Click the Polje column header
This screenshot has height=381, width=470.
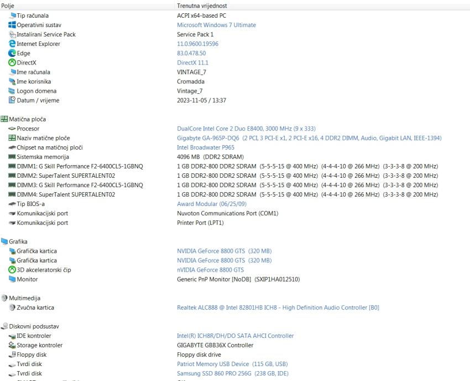[87, 6]
